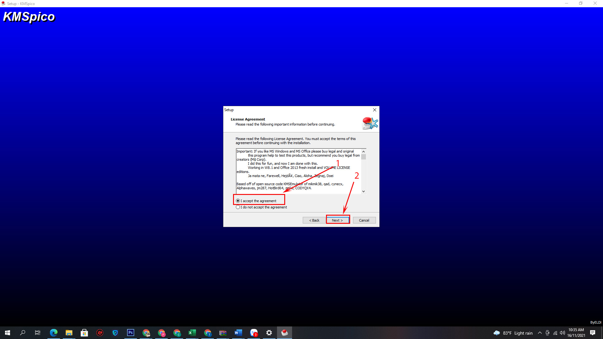The width and height of the screenshot is (603, 339).
Task: Open Excel from the taskbar
Action: [192, 333]
